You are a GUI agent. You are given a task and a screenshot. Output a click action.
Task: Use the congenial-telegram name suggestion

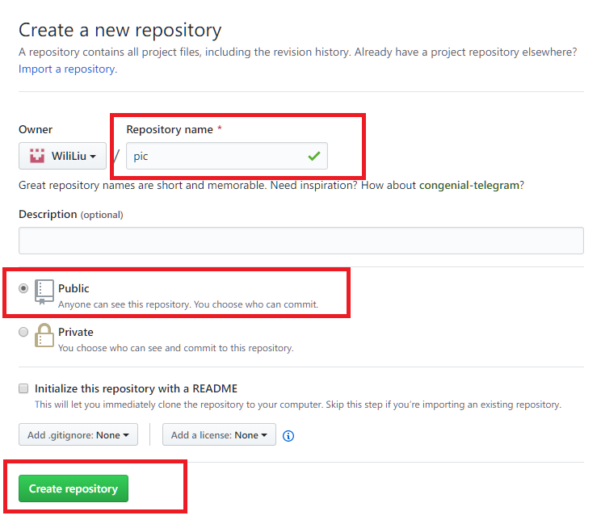point(469,186)
